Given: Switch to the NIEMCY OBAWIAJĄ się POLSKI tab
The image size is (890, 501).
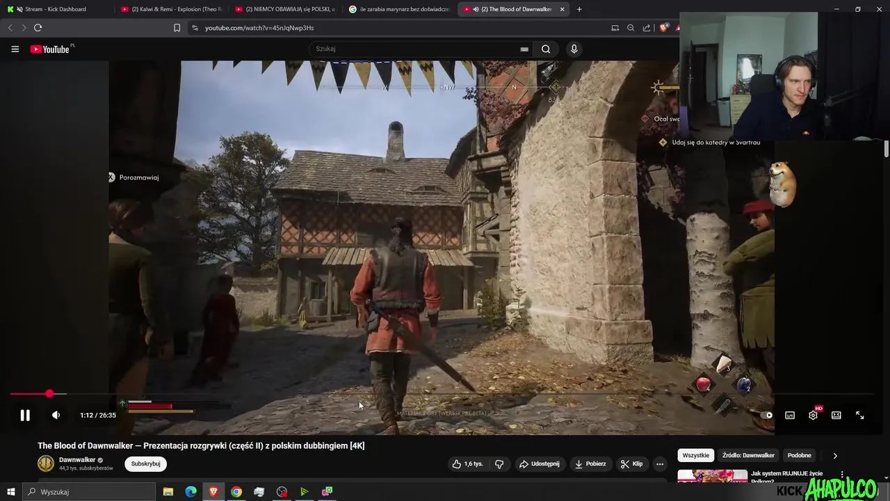Looking at the screenshot, I should [x=285, y=9].
